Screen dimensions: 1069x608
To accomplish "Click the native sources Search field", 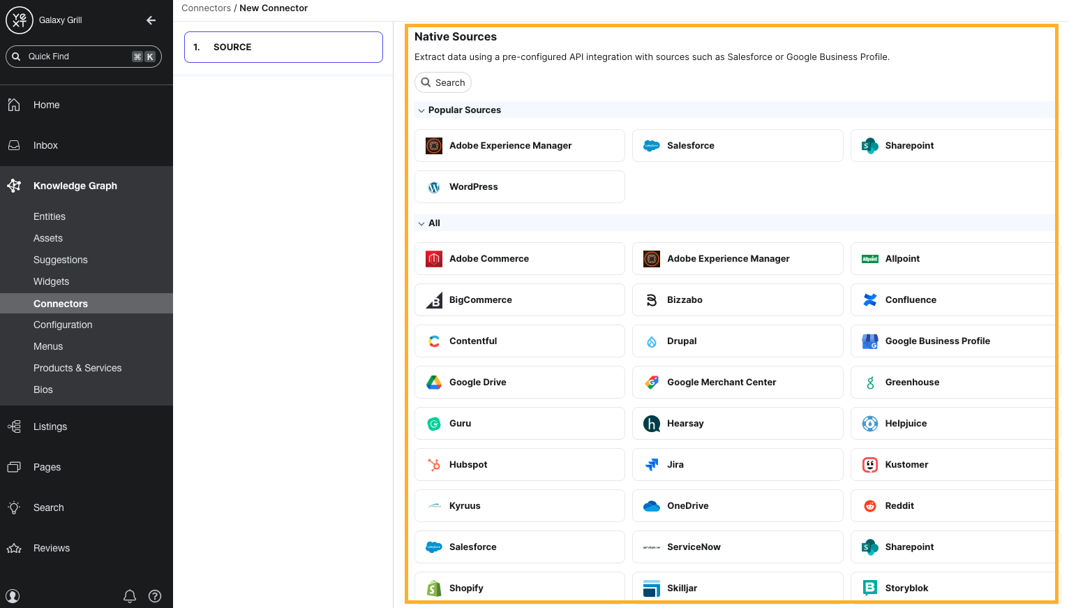I will [x=443, y=82].
